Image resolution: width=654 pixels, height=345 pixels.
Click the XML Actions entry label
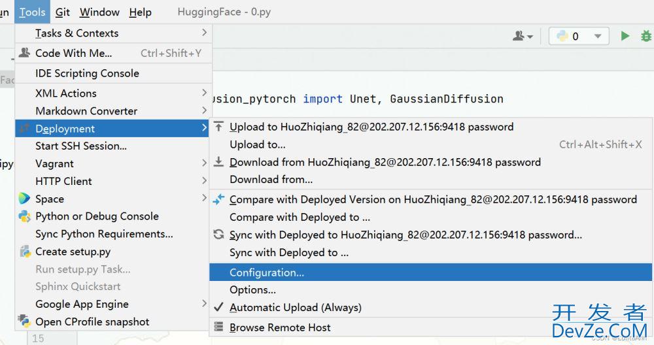point(66,93)
